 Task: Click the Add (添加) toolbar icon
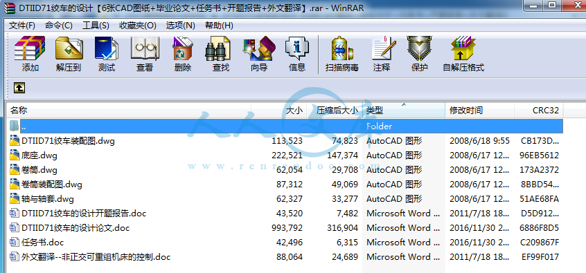[30, 48]
